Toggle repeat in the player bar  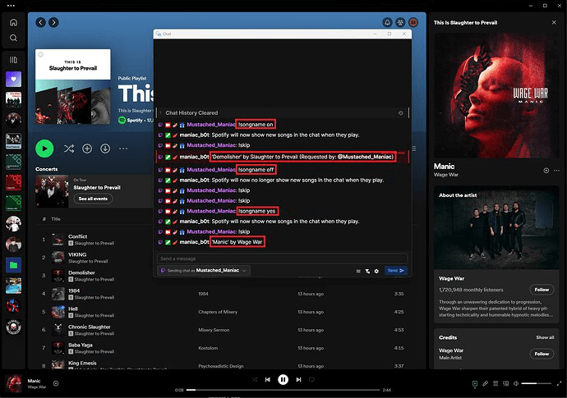tap(311, 380)
